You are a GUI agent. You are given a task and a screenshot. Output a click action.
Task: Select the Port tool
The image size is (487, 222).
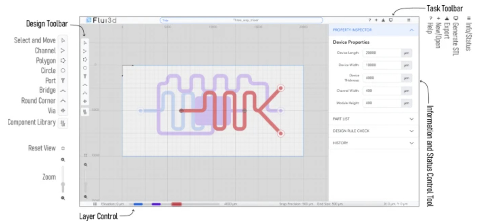pos(85,76)
